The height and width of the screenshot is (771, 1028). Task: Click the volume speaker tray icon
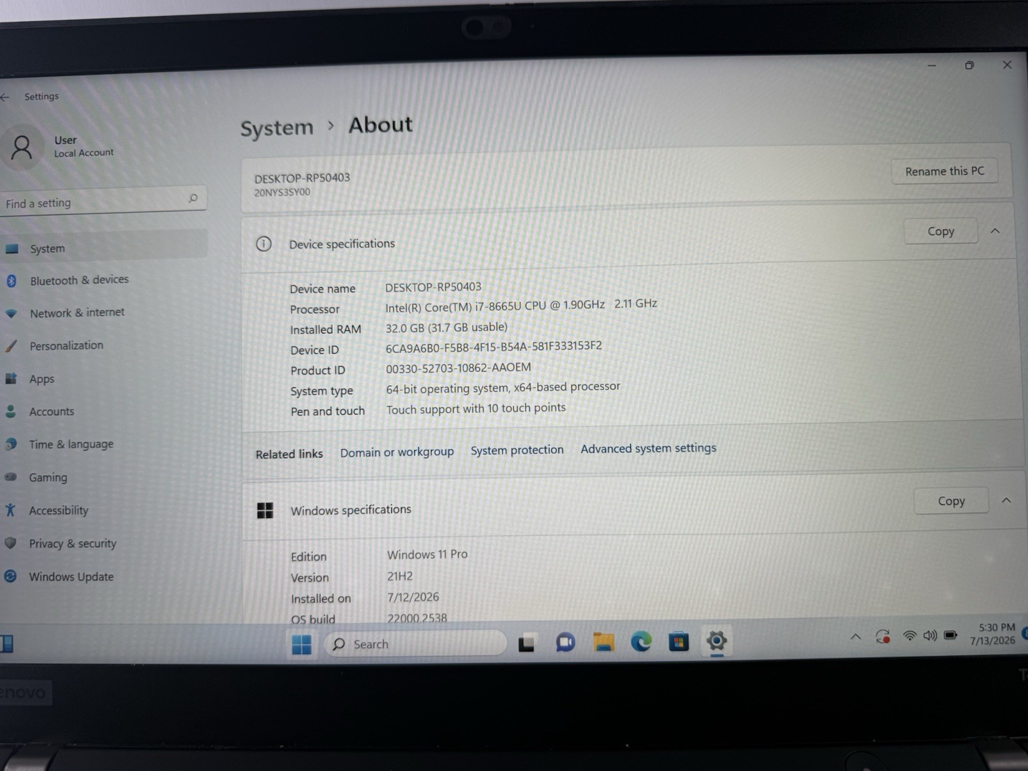coord(930,635)
